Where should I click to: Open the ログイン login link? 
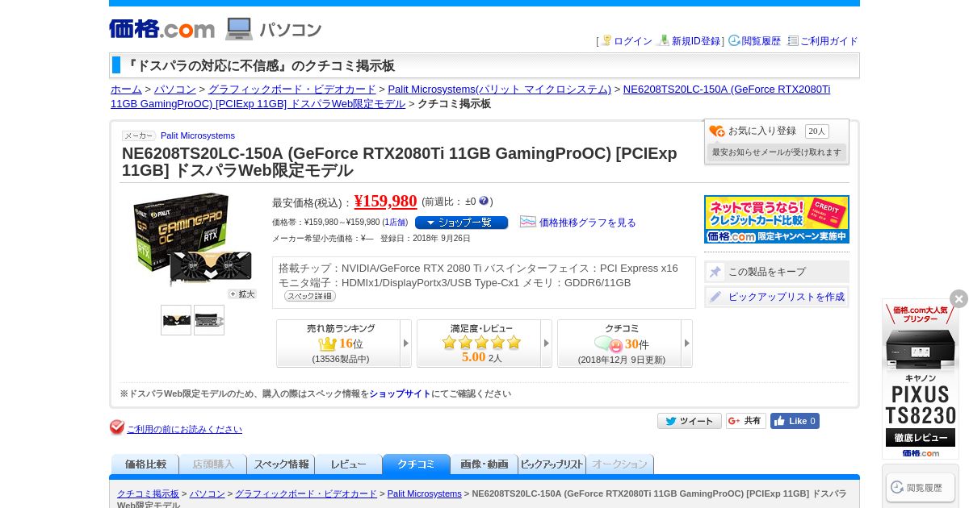point(632,41)
